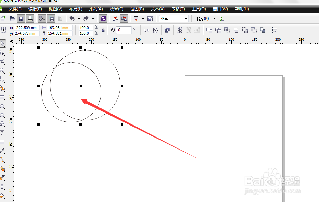Undo the last action
The height and width of the screenshot is (202, 319).
[72, 19]
